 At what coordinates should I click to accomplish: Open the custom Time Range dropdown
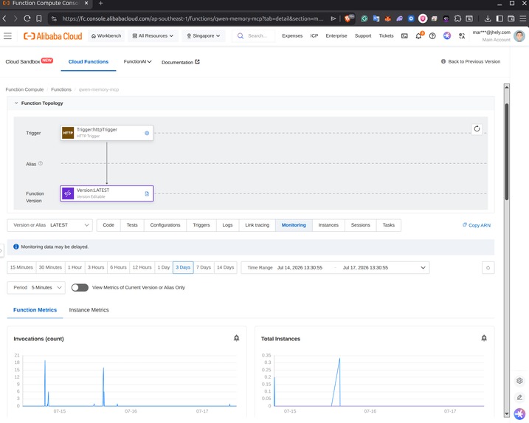pos(335,268)
